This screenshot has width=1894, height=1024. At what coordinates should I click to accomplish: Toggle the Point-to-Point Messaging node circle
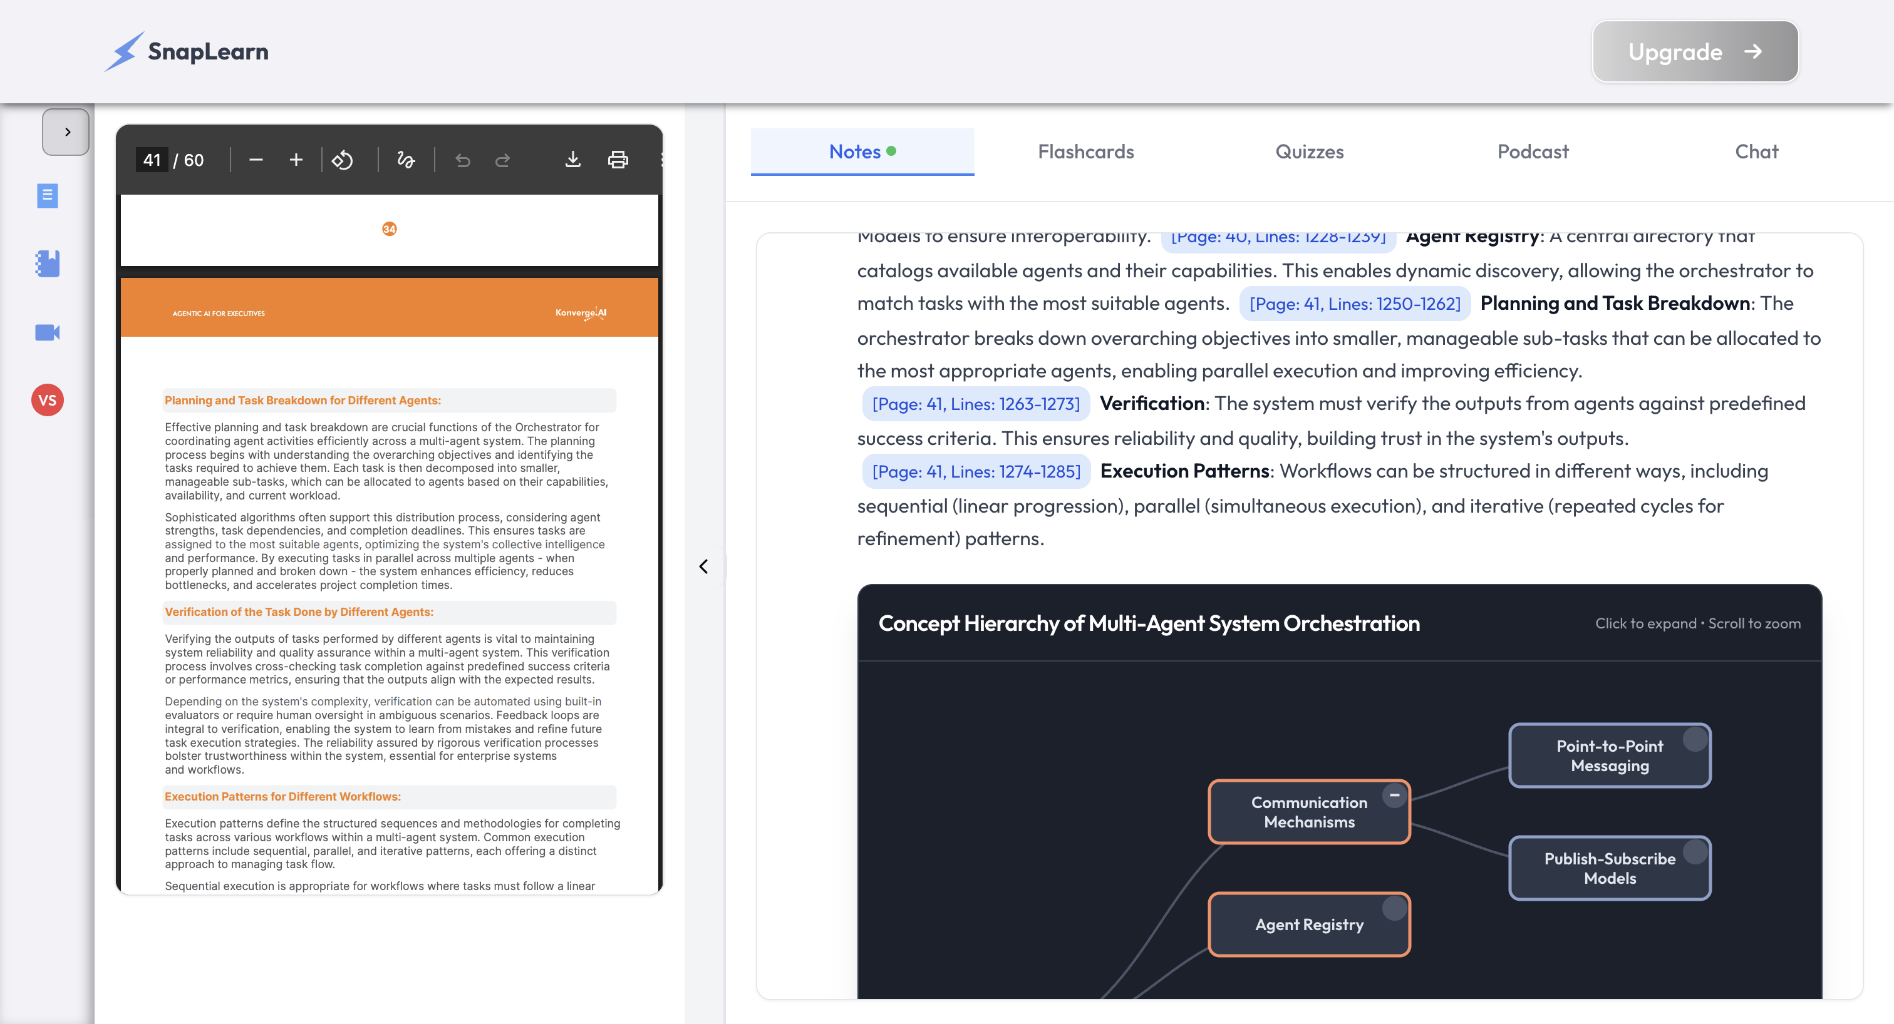tap(1695, 739)
